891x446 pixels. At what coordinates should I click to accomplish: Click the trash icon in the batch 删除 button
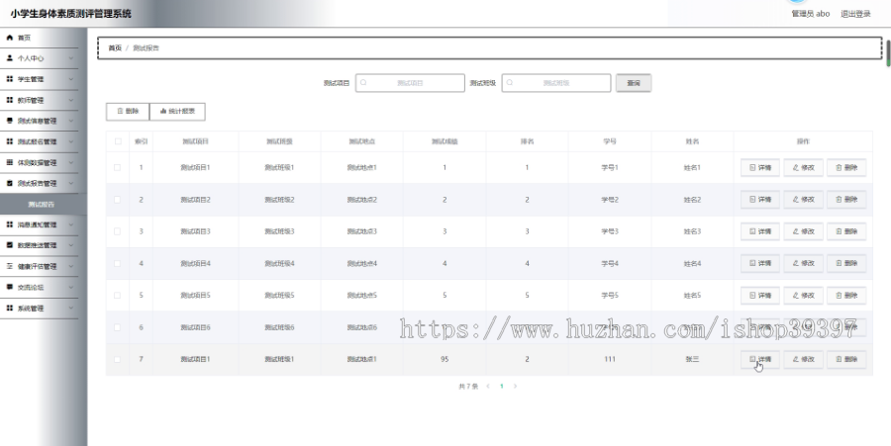[120, 111]
